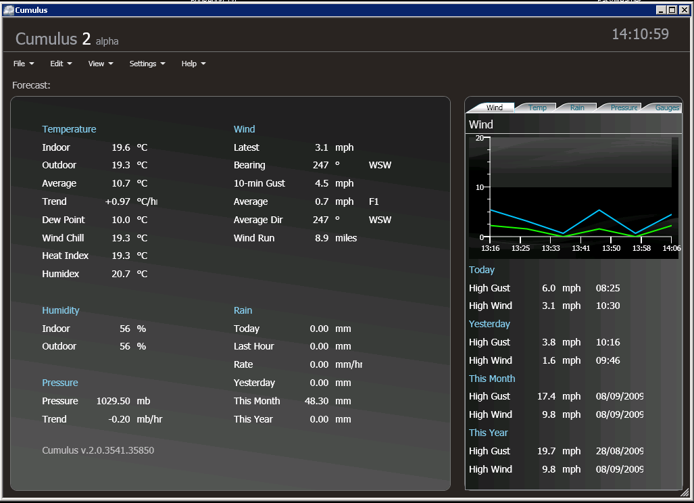The width and height of the screenshot is (694, 503).
Task: Click the clock display at top right
Action: (640, 34)
